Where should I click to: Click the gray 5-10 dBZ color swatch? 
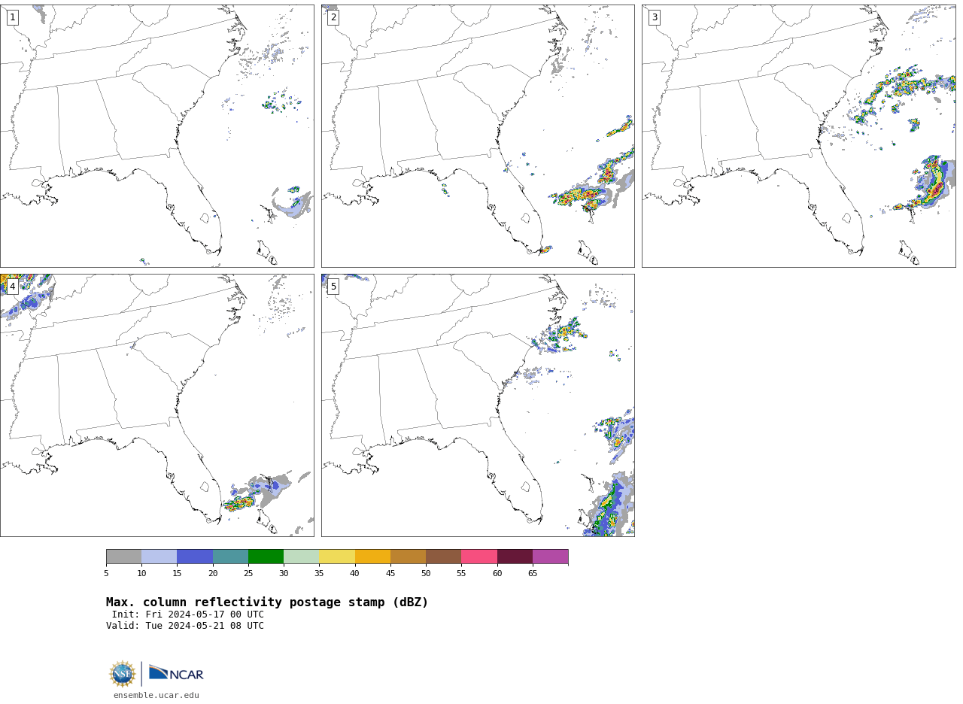click(123, 557)
